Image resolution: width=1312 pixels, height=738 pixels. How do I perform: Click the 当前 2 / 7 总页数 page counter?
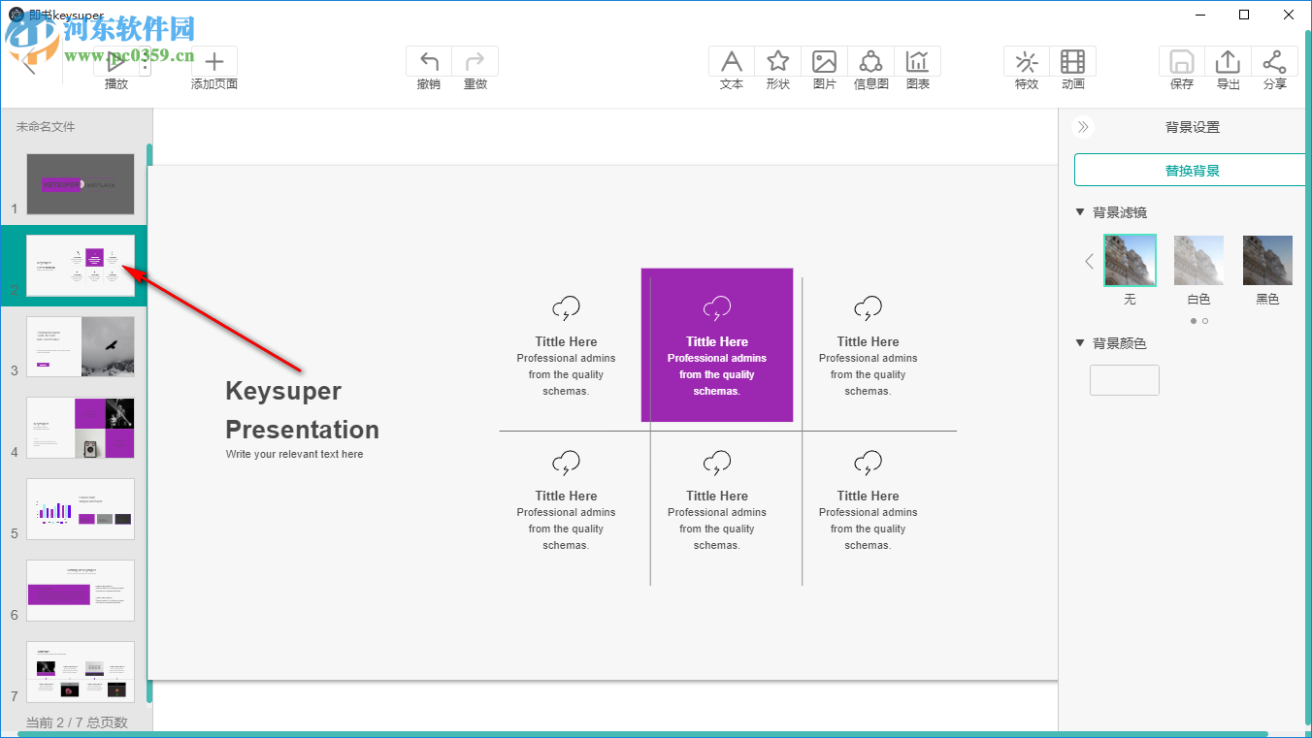(x=77, y=722)
